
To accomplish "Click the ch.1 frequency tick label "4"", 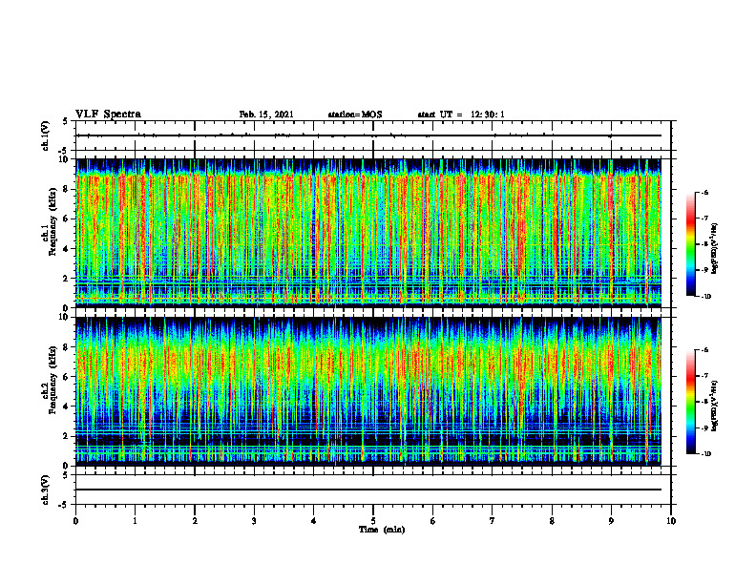I will coord(67,249).
